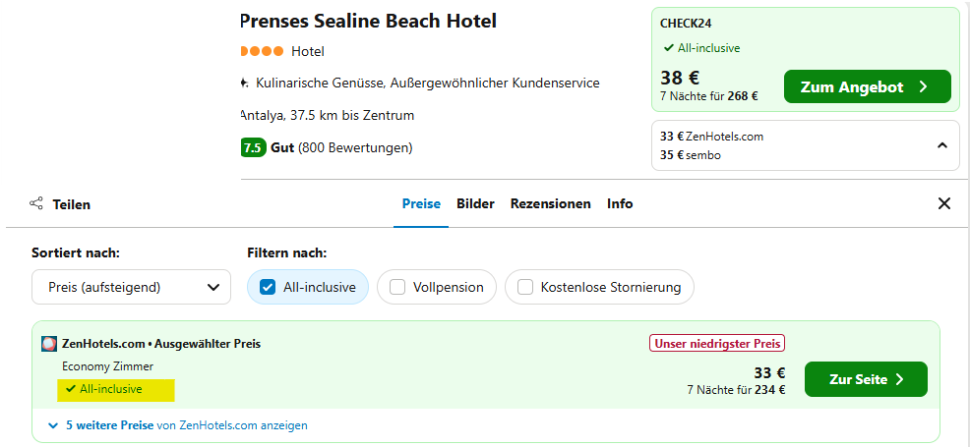Collapse the ZenHotels and sembo price list

point(942,145)
